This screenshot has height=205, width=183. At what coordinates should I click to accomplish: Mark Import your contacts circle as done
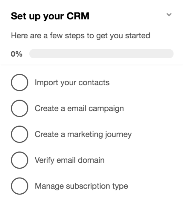pos(19,82)
